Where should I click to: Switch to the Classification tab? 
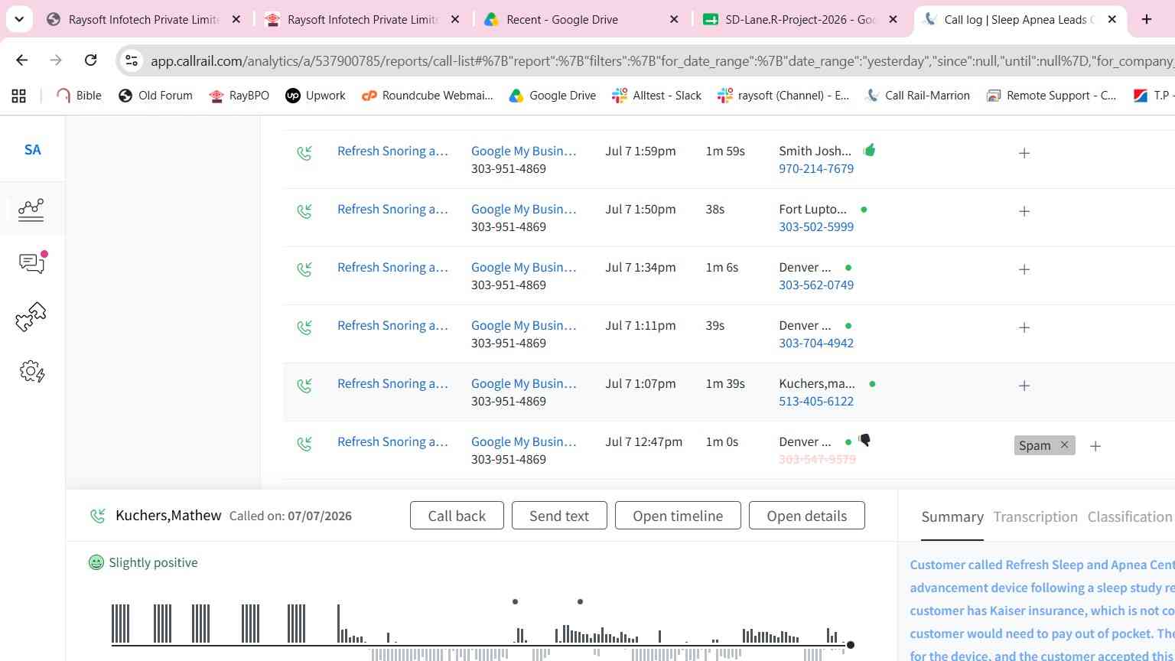(1130, 516)
